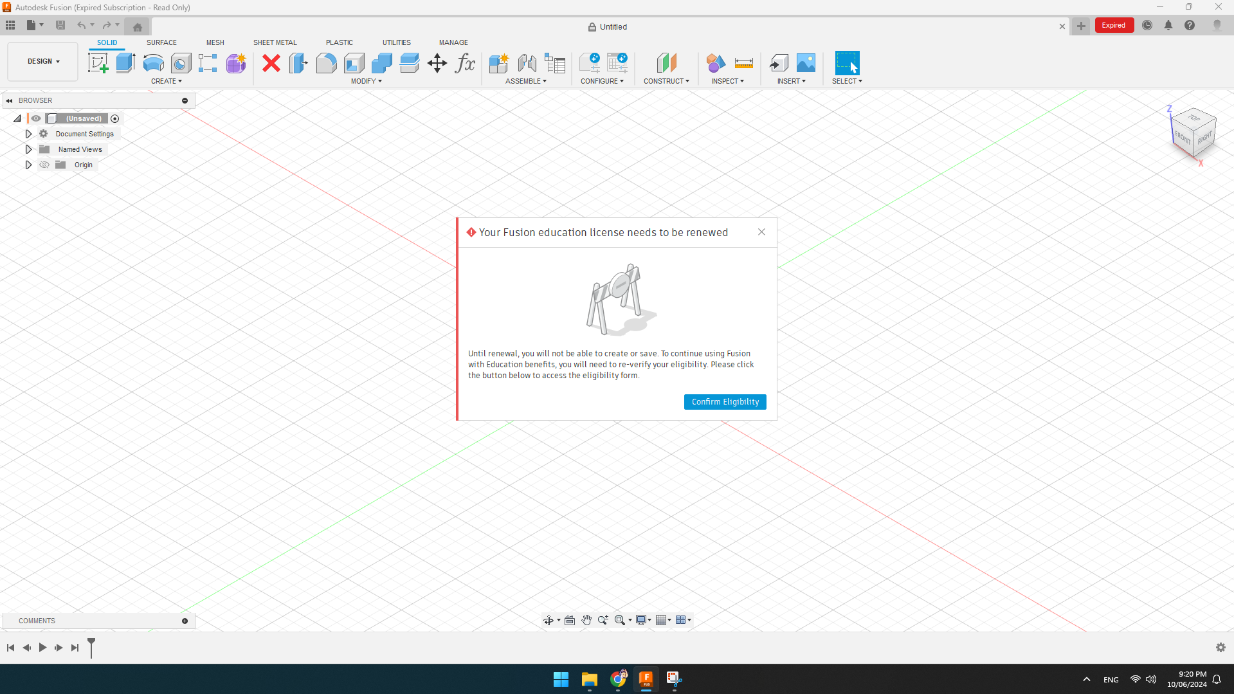Select the Joint tool icon
Image resolution: width=1234 pixels, height=694 pixels.
[527, 63]
